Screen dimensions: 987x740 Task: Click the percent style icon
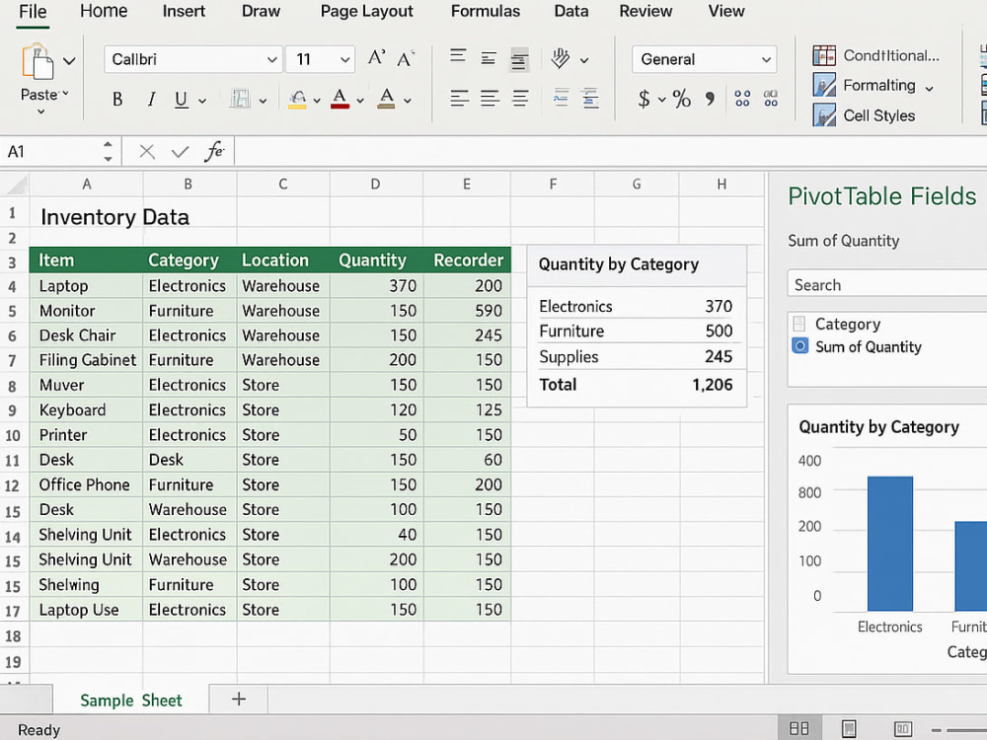[x=681, y=98]
